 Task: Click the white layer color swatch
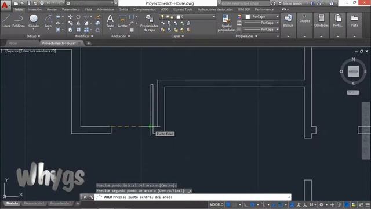coord(178,17)
